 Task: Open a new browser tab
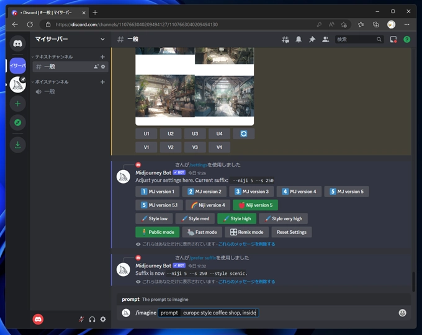click(x=95, y=12)
